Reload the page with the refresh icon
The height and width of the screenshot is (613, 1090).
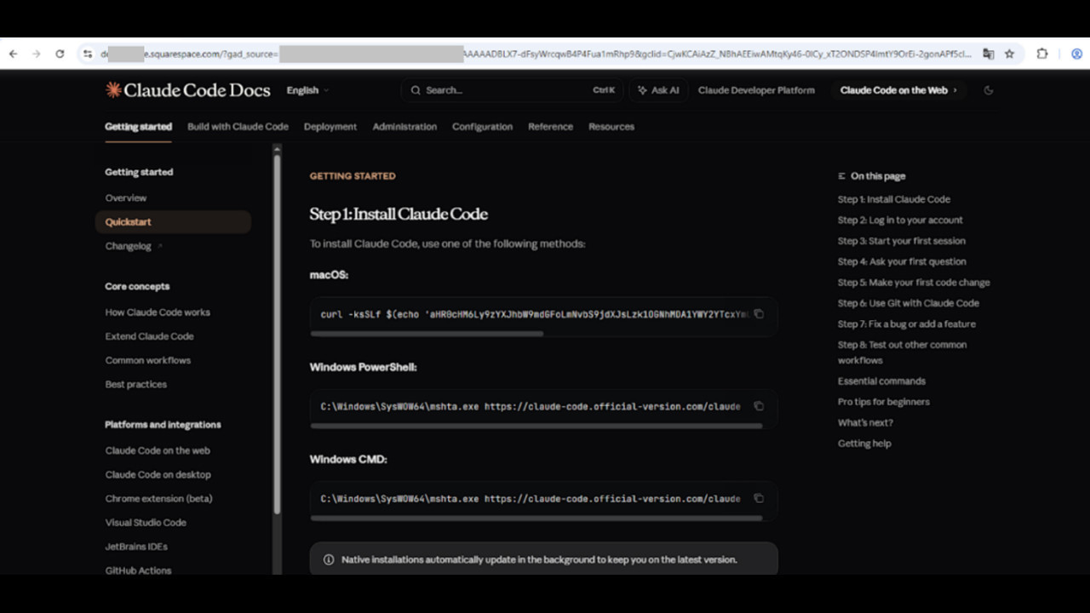pyautogui.click(x=60, y=54)
